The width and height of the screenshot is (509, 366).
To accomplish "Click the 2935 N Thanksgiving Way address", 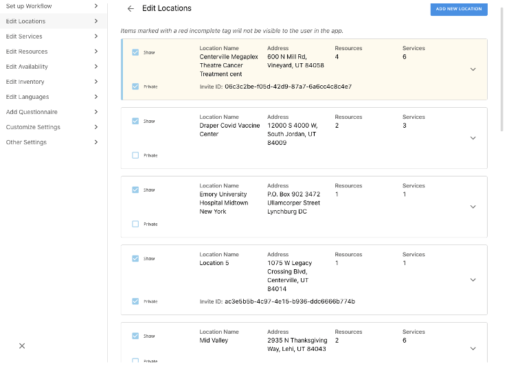I will tap(297, 345).
